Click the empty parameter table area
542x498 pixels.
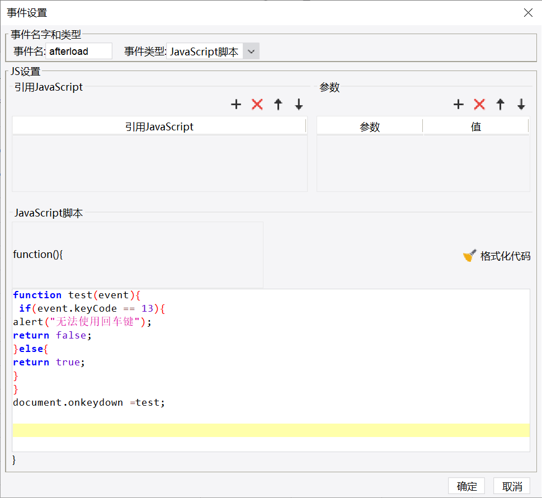click(x=423, y=163)
